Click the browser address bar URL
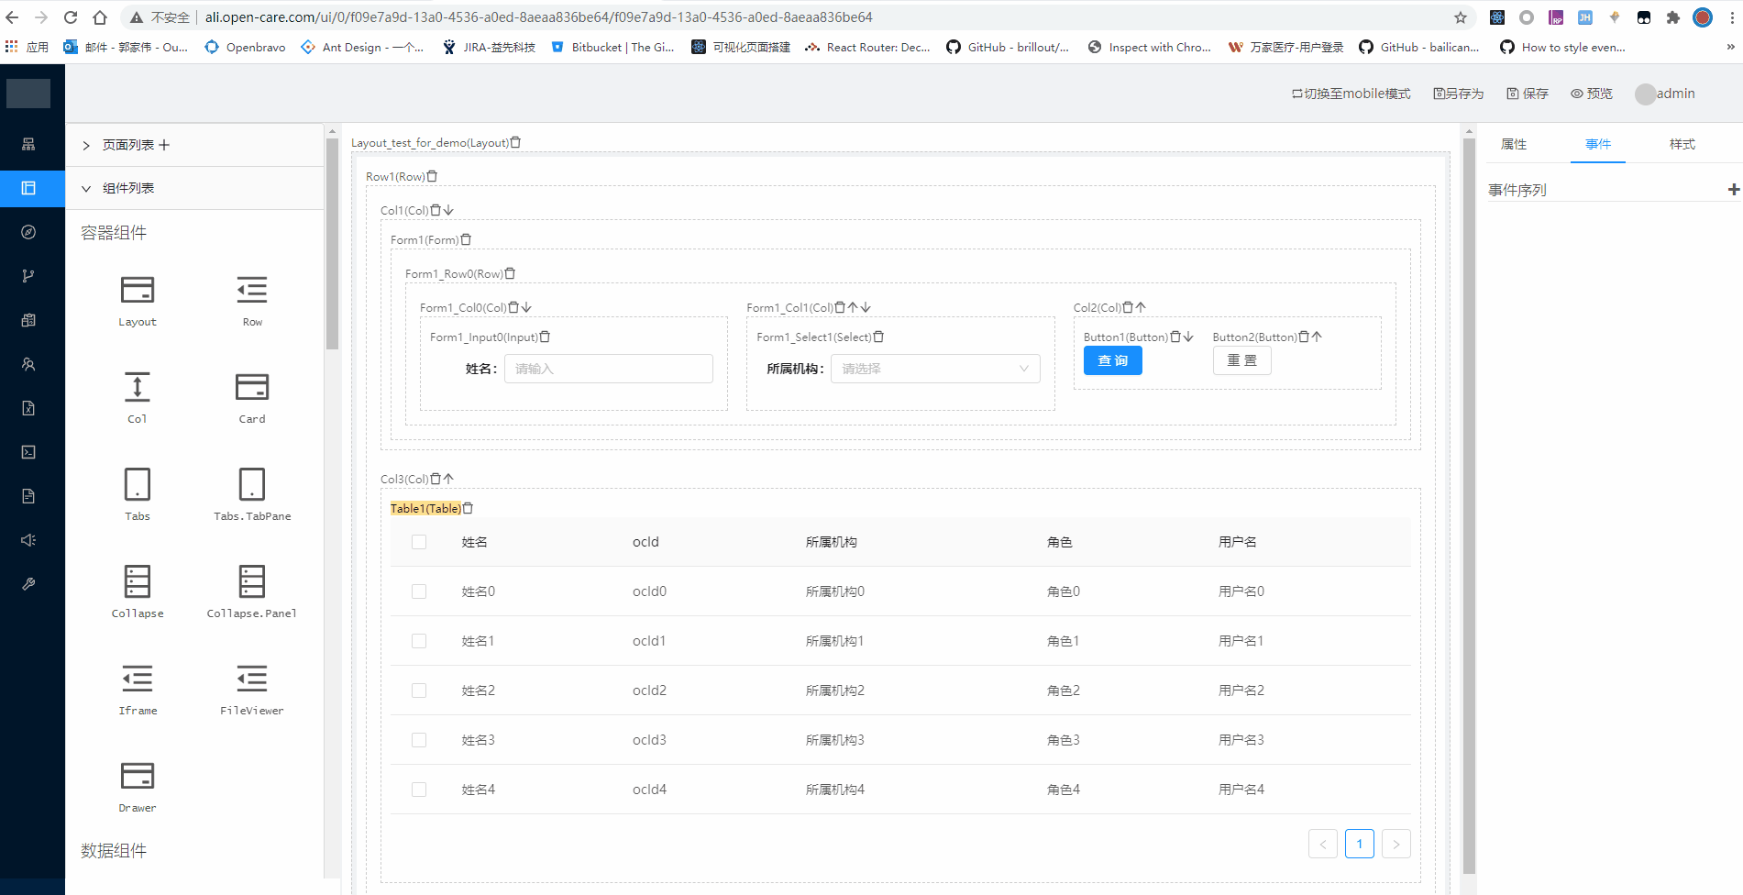 point(538,17)
